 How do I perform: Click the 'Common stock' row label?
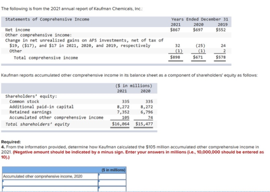[x=24, y=102]
